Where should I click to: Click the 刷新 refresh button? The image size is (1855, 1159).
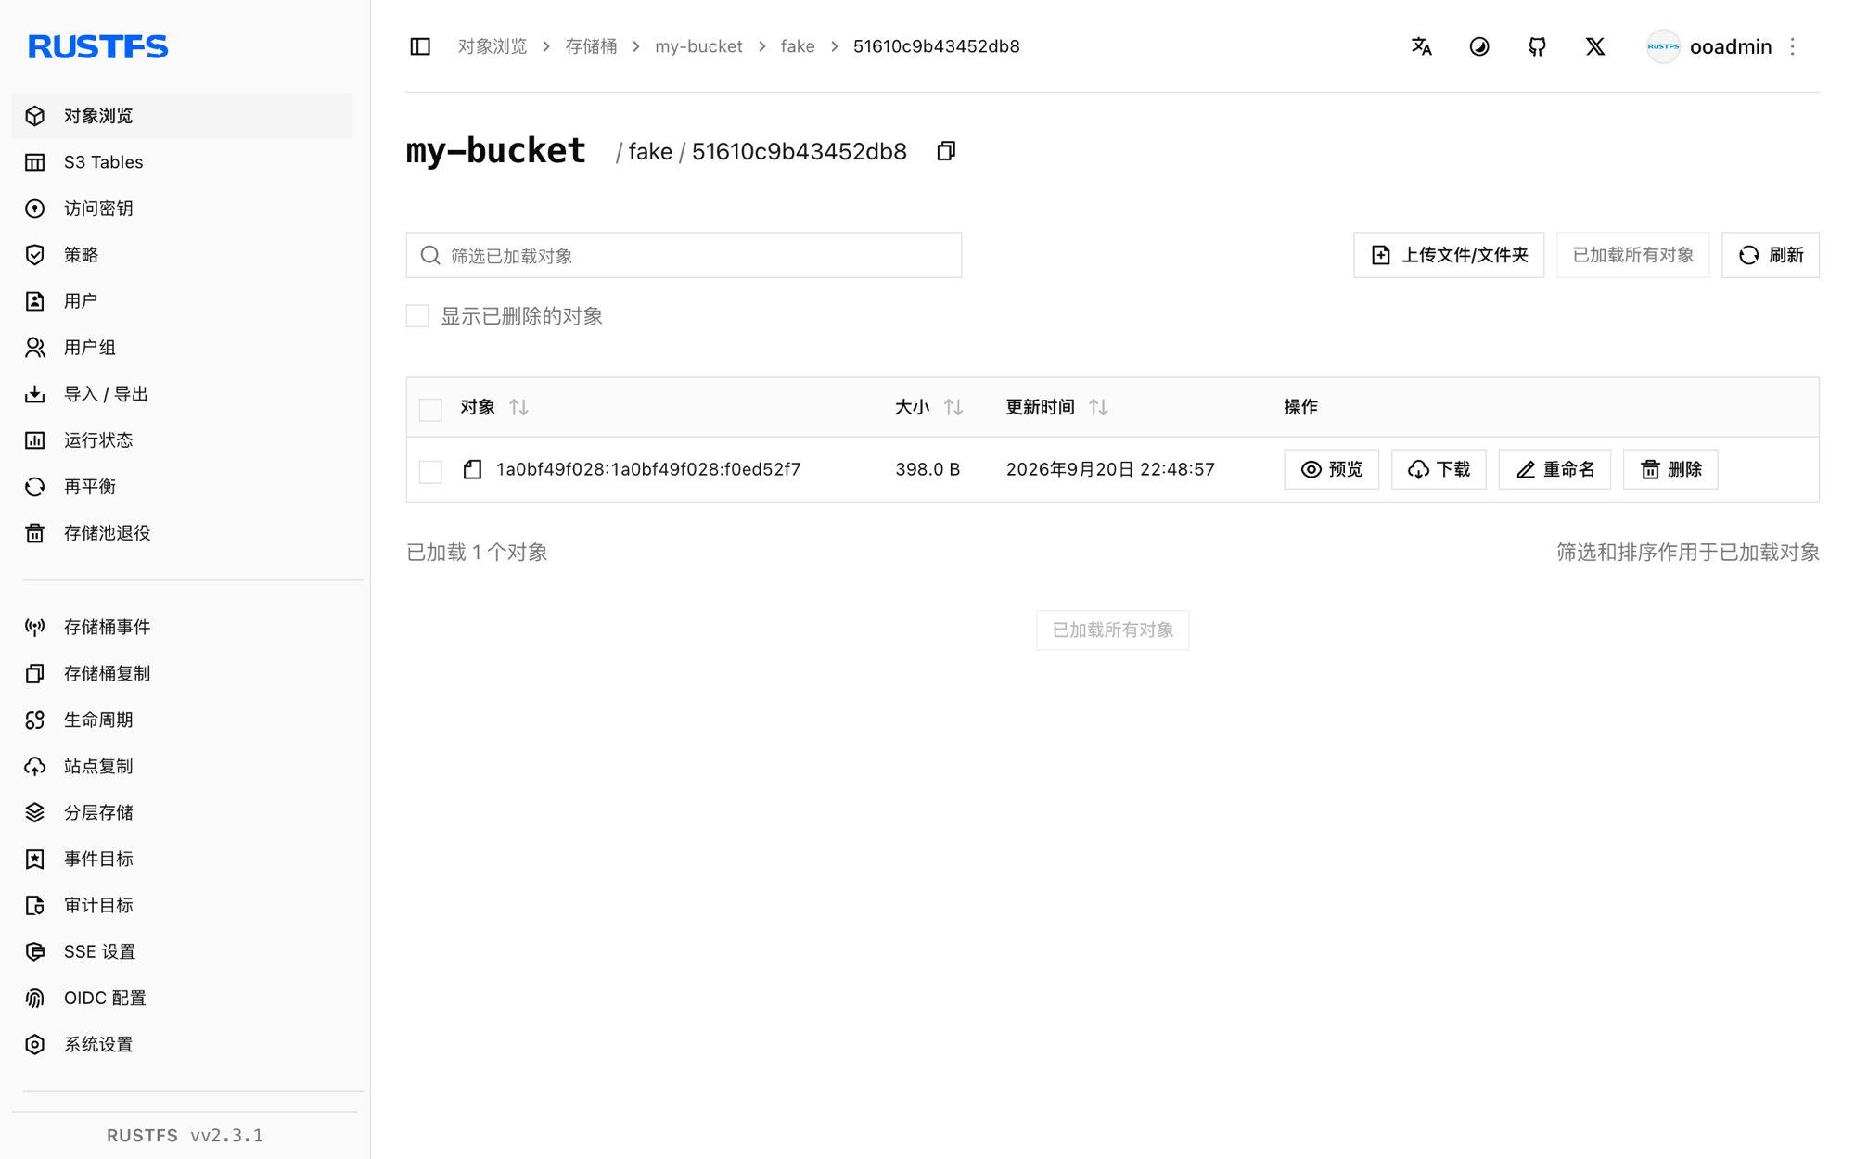pyautogui.click(x=1771, y=255)
